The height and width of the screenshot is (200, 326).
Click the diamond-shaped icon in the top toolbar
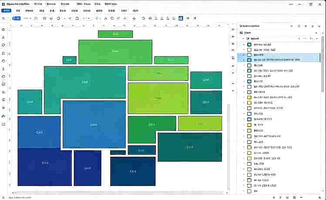[134, 19]
